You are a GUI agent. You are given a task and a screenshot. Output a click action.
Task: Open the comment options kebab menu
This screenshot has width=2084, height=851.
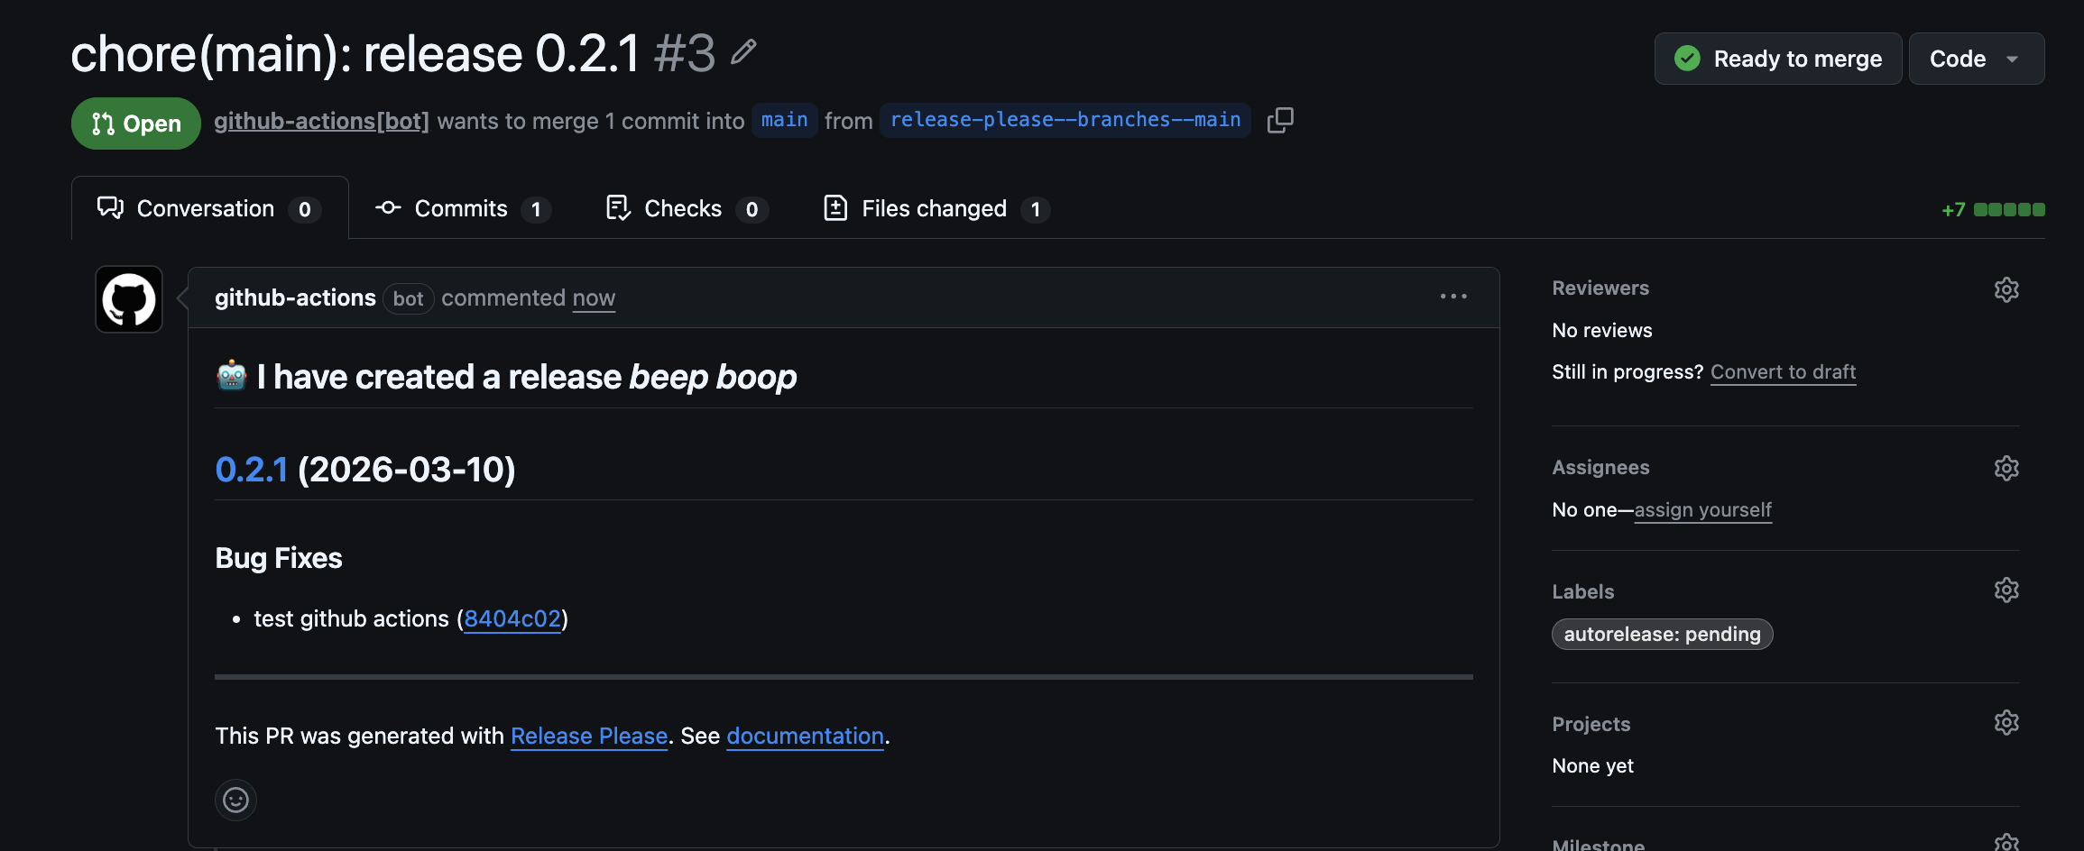[x=1452, y=297]
